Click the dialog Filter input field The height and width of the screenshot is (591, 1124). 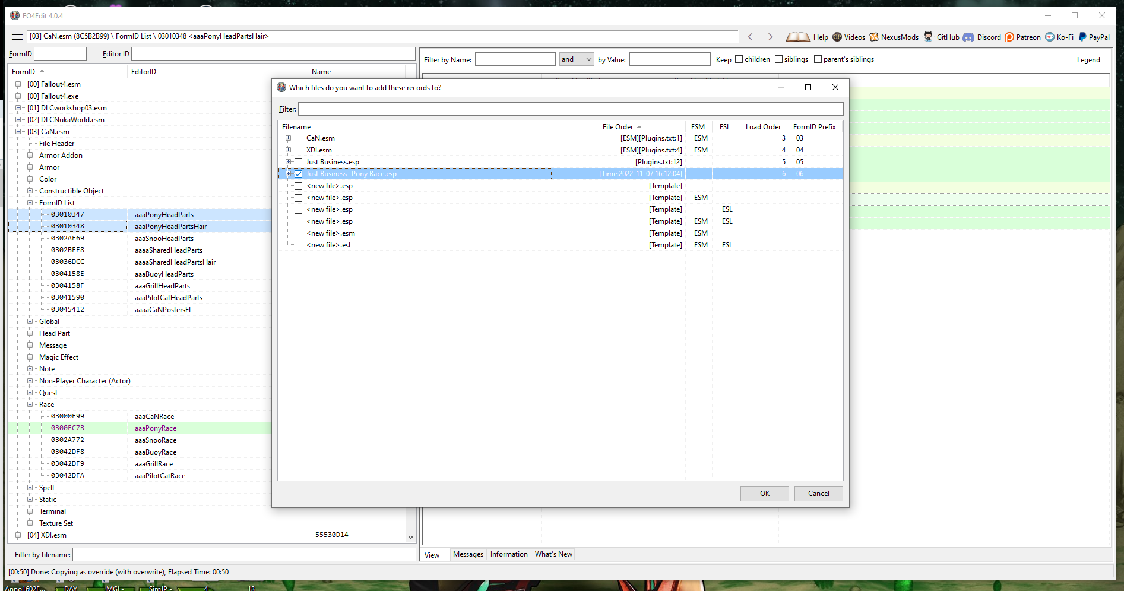(571, 109)
